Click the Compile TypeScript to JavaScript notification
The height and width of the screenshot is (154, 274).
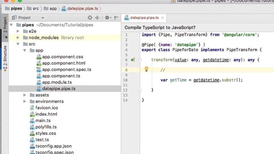(160, 27)
